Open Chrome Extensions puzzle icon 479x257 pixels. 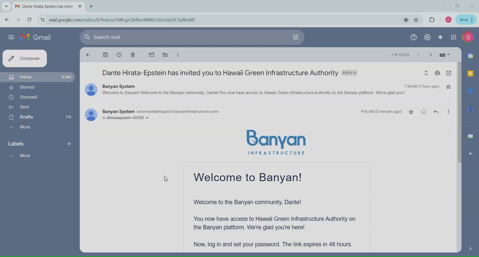(x=432, y=20)
